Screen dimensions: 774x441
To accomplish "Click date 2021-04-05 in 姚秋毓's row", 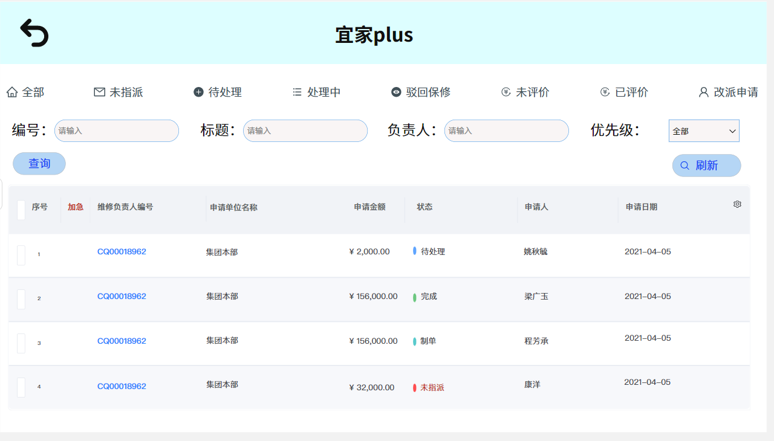I will (648, 252).
